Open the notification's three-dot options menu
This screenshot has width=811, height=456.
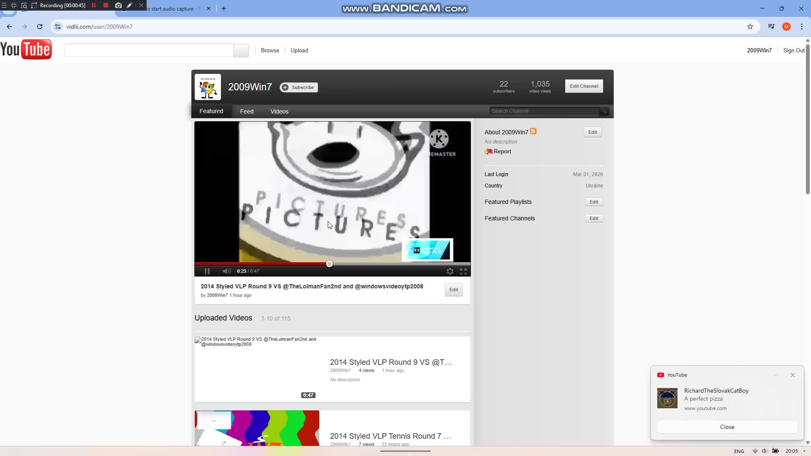coord(776,375)
